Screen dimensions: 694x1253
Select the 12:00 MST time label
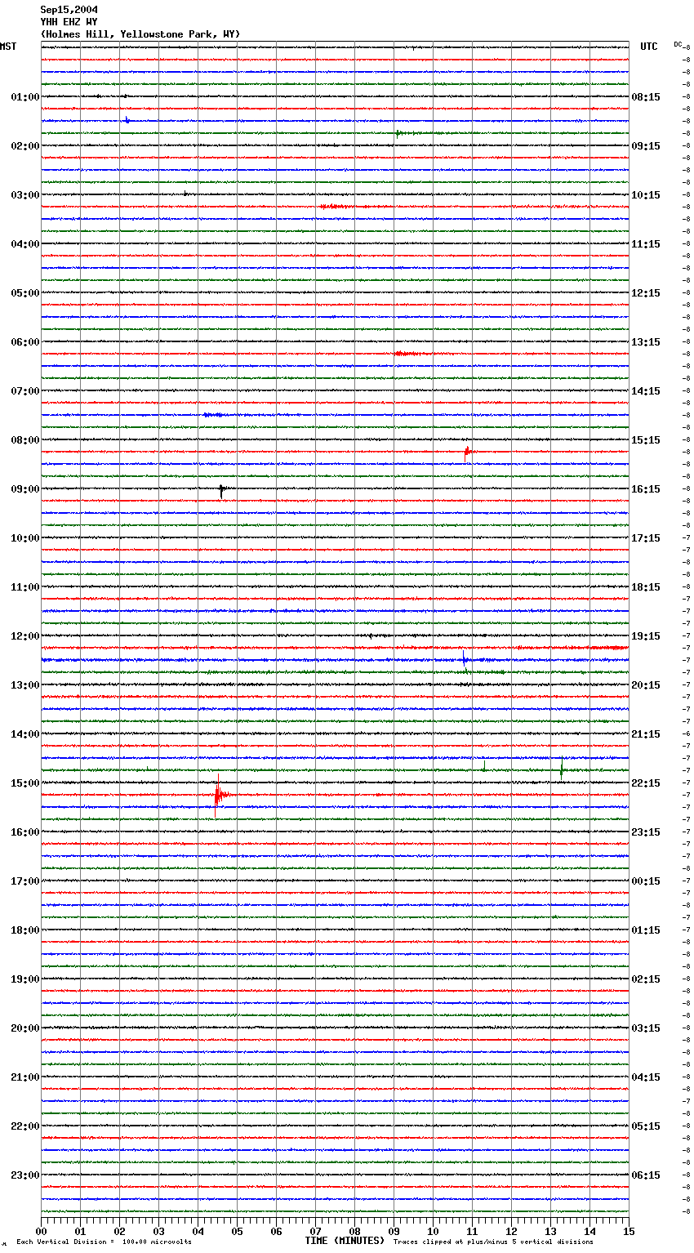click(x=25, y=636)
